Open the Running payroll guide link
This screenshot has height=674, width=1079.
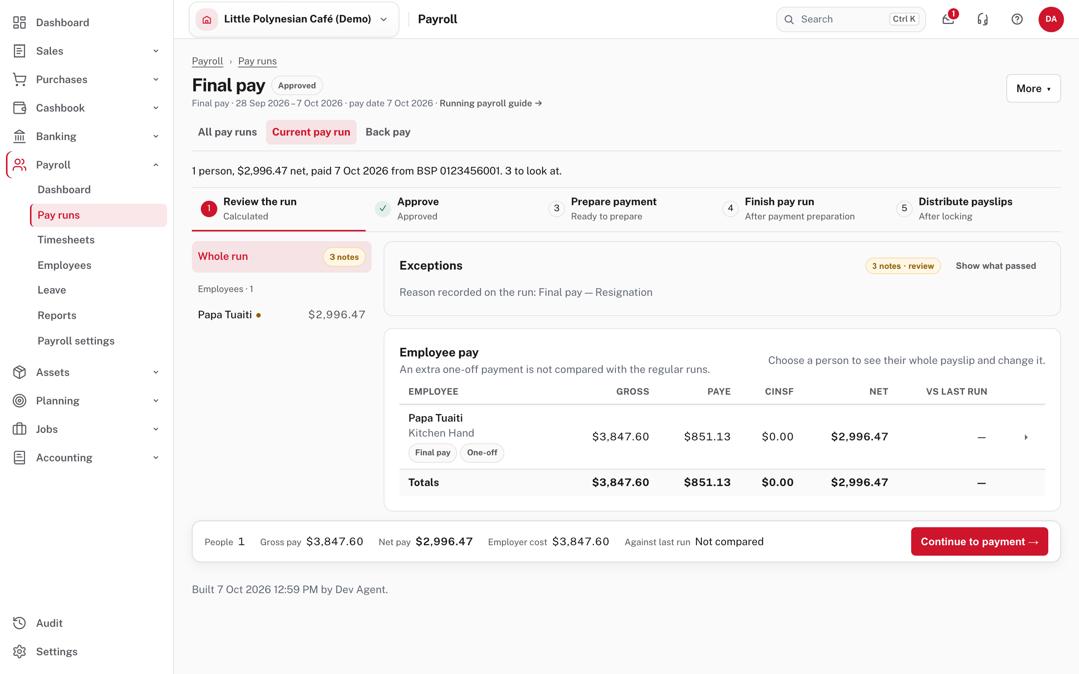coord(490,103)
